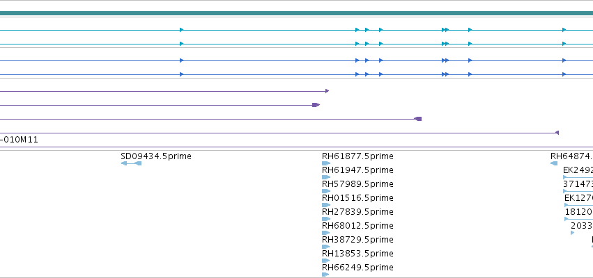Click the arrow glyph beneath RH61877.5prime
Screen dimensions: 593x278
[x=326, y=163]
